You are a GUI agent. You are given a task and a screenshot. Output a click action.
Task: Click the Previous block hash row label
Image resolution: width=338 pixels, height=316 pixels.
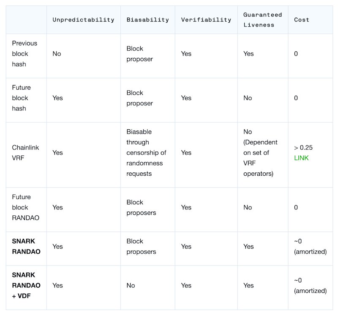[x=25, y=54]
